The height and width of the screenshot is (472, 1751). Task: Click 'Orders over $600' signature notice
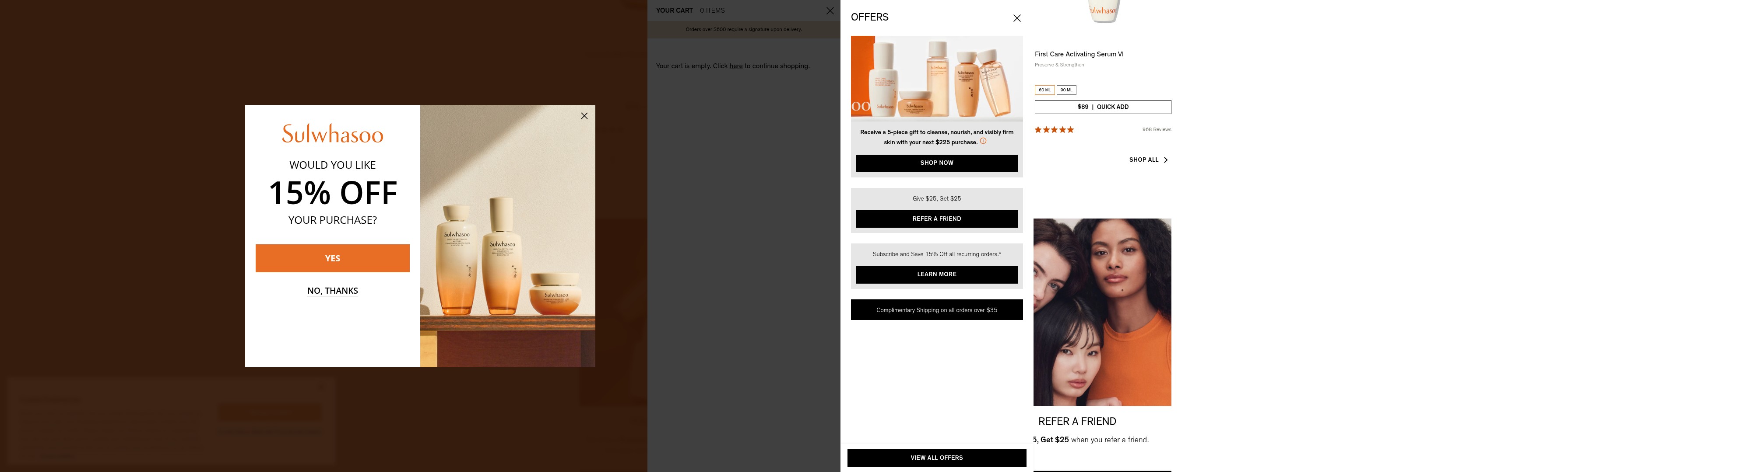(x=744, y=30)
